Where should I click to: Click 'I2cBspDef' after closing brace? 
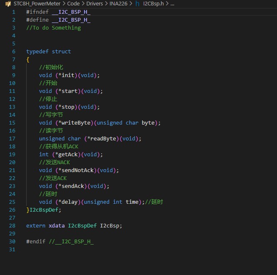(44, 210)
